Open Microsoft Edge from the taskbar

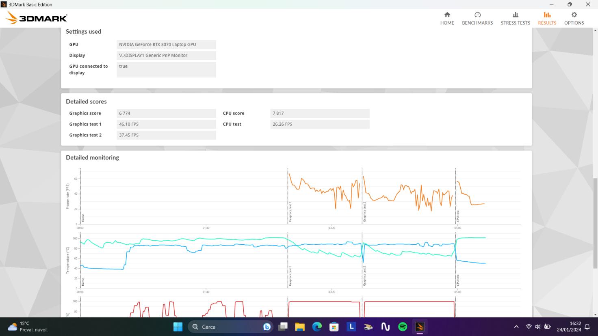tap(316, 327)
